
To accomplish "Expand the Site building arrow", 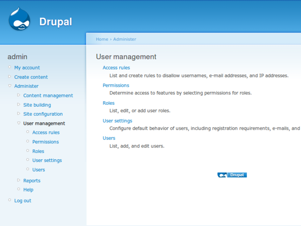I will pos(19,104).
